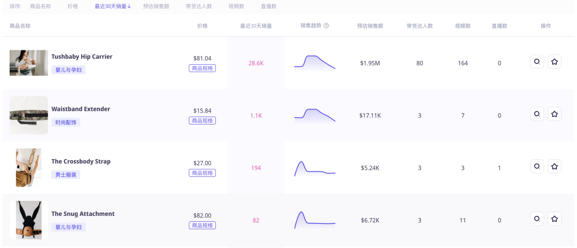Image resolution: width=577 pixels, height=248 pixels.
Task: Open The Crossbody Strap product thumbnail
Action: [x=28, y=167]
